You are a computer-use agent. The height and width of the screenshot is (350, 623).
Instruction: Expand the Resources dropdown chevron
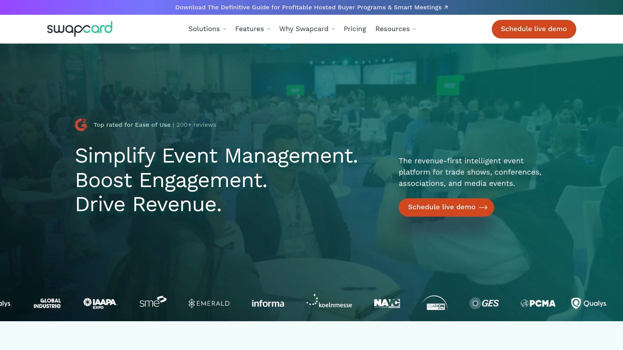(414, 29)
